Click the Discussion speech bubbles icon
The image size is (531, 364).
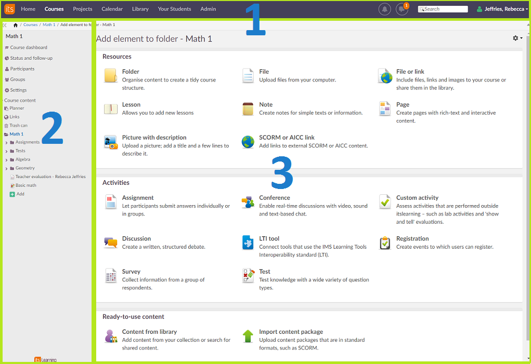[111, 242]
